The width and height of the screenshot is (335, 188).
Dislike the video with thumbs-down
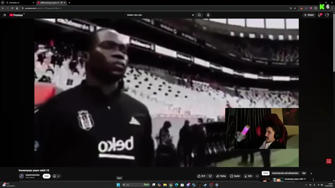(x=210, y=176)
